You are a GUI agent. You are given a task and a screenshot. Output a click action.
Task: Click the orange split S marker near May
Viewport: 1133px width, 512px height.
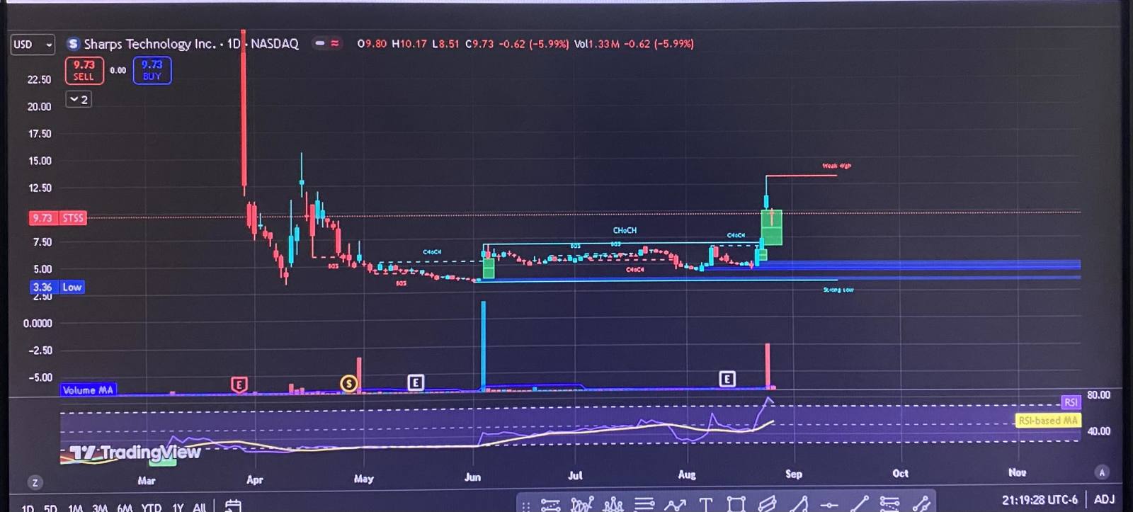coord(348,384)
